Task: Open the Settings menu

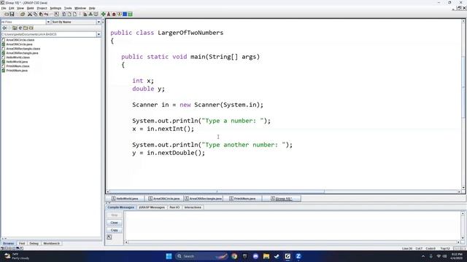Action: pyautogui.click(x=55, y=8)
